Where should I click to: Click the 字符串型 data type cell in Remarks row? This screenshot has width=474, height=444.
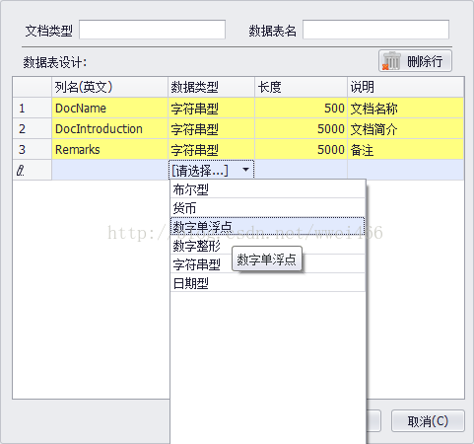pyautogui.click(x=211, y=150)
